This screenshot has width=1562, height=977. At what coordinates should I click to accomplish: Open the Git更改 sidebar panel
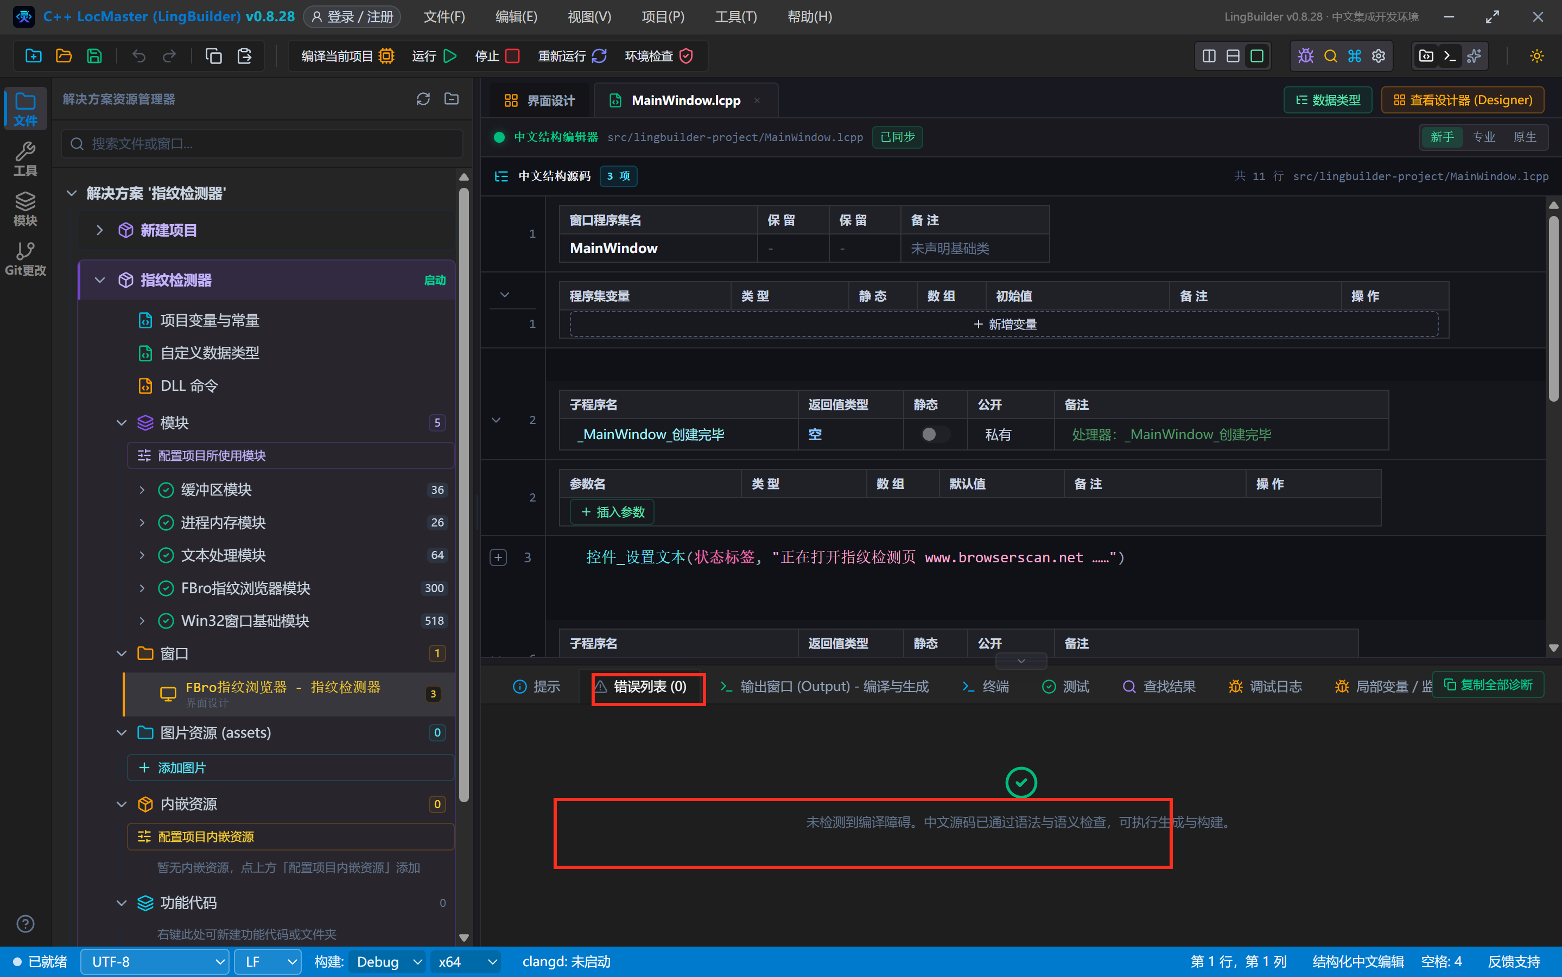(25, 258)
